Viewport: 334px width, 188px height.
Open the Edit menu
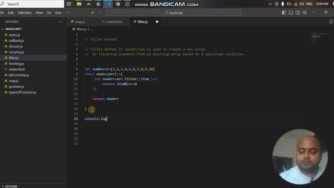[10, 13]
